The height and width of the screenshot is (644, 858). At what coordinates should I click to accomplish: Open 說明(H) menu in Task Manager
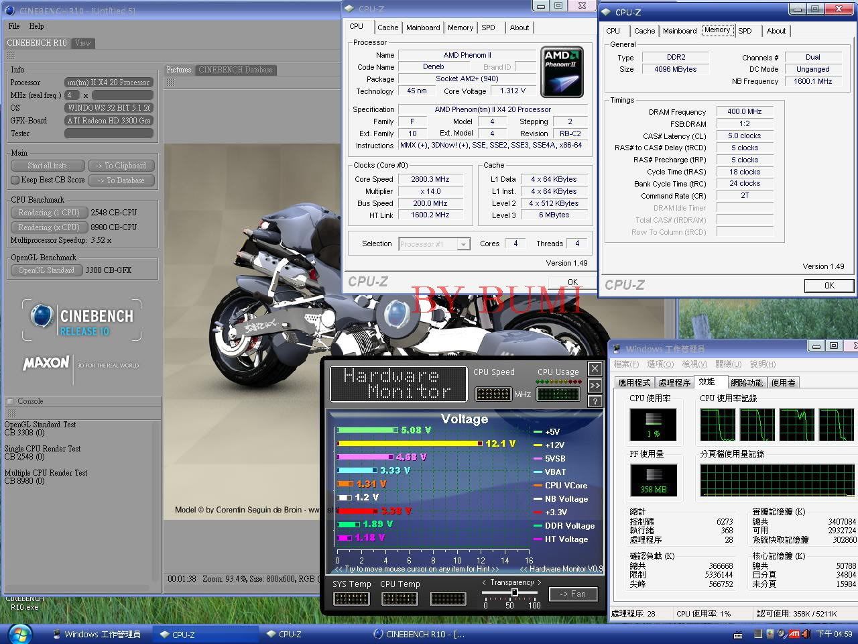762,364
